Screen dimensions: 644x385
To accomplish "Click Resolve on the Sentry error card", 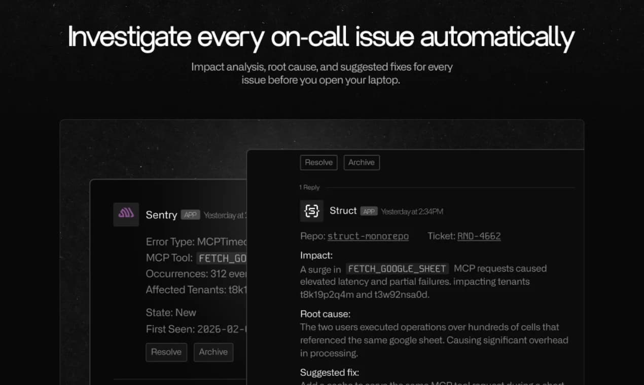I will [166, 352].
